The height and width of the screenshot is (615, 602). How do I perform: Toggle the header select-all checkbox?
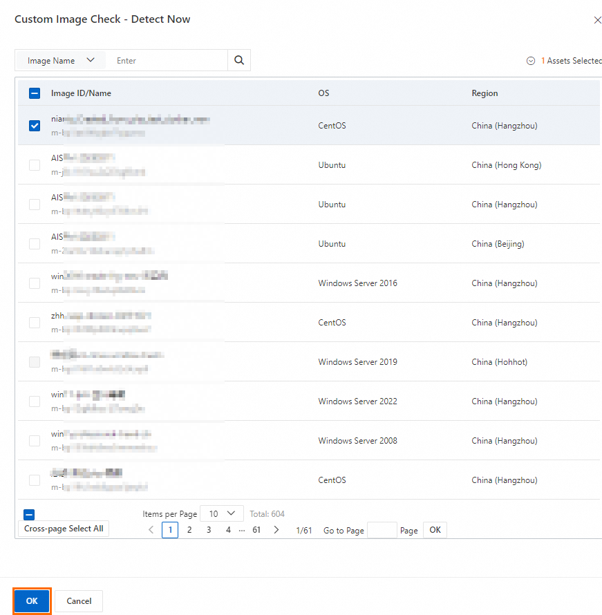point(35,93)
